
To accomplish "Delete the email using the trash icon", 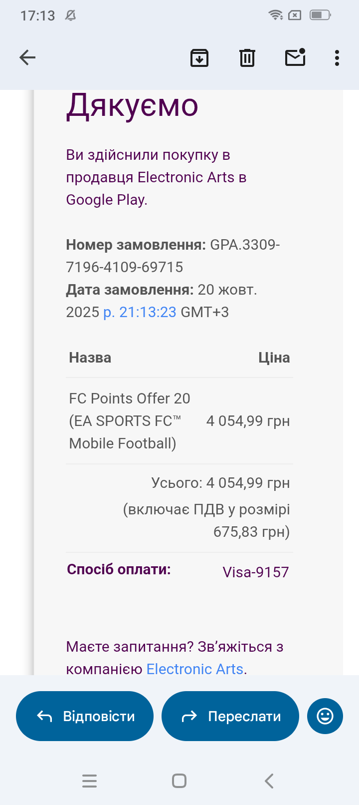I will 247,58.
